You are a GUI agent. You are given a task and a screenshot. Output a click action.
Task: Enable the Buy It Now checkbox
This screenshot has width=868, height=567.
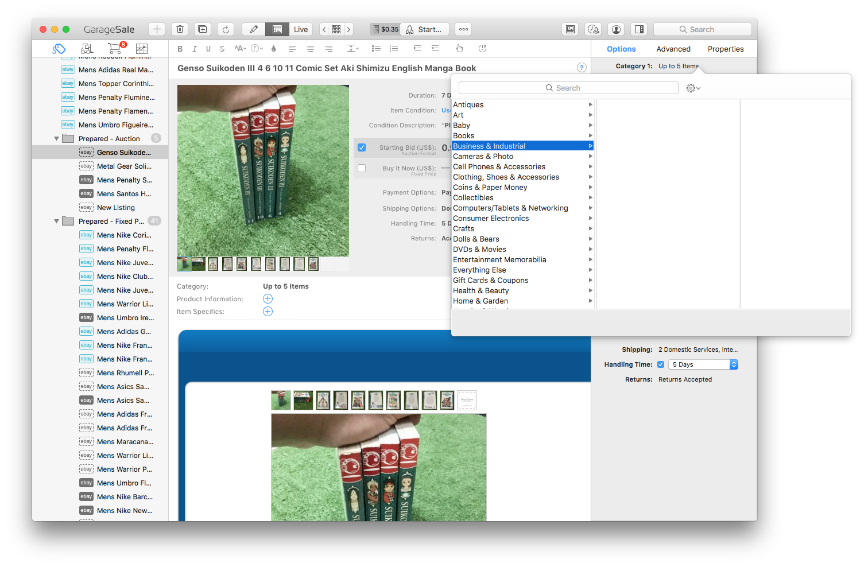(x=362, y=168)
